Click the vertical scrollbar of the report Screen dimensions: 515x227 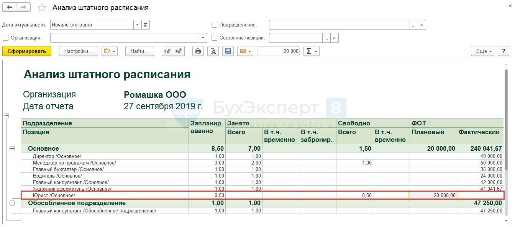point(507,119)
